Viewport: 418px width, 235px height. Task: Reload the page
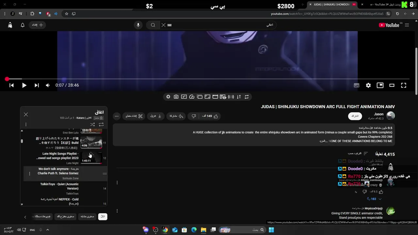click(397, 14)
